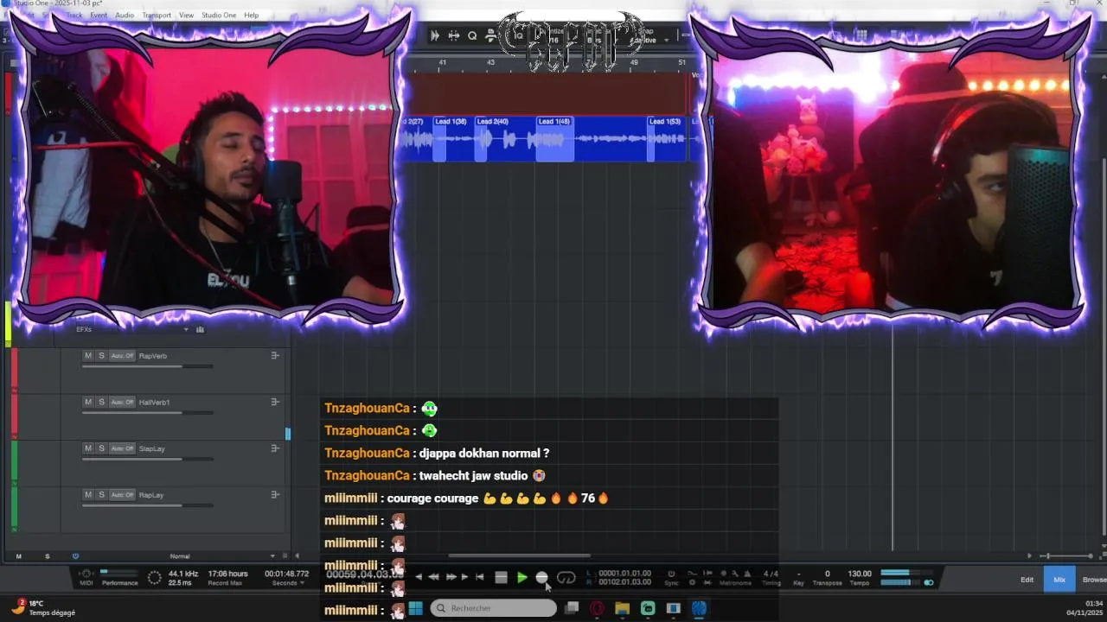Select the Lead 1(38) audio event

click(454, 139)
